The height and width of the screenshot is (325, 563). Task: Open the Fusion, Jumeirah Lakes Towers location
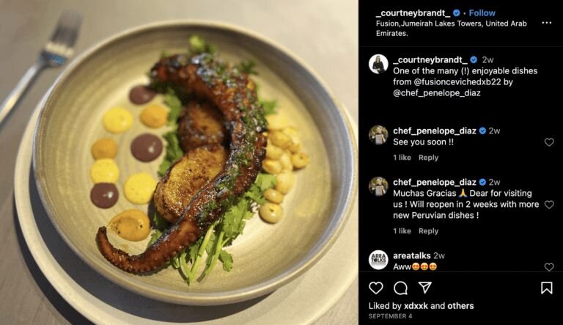click(x=452, y=28)
